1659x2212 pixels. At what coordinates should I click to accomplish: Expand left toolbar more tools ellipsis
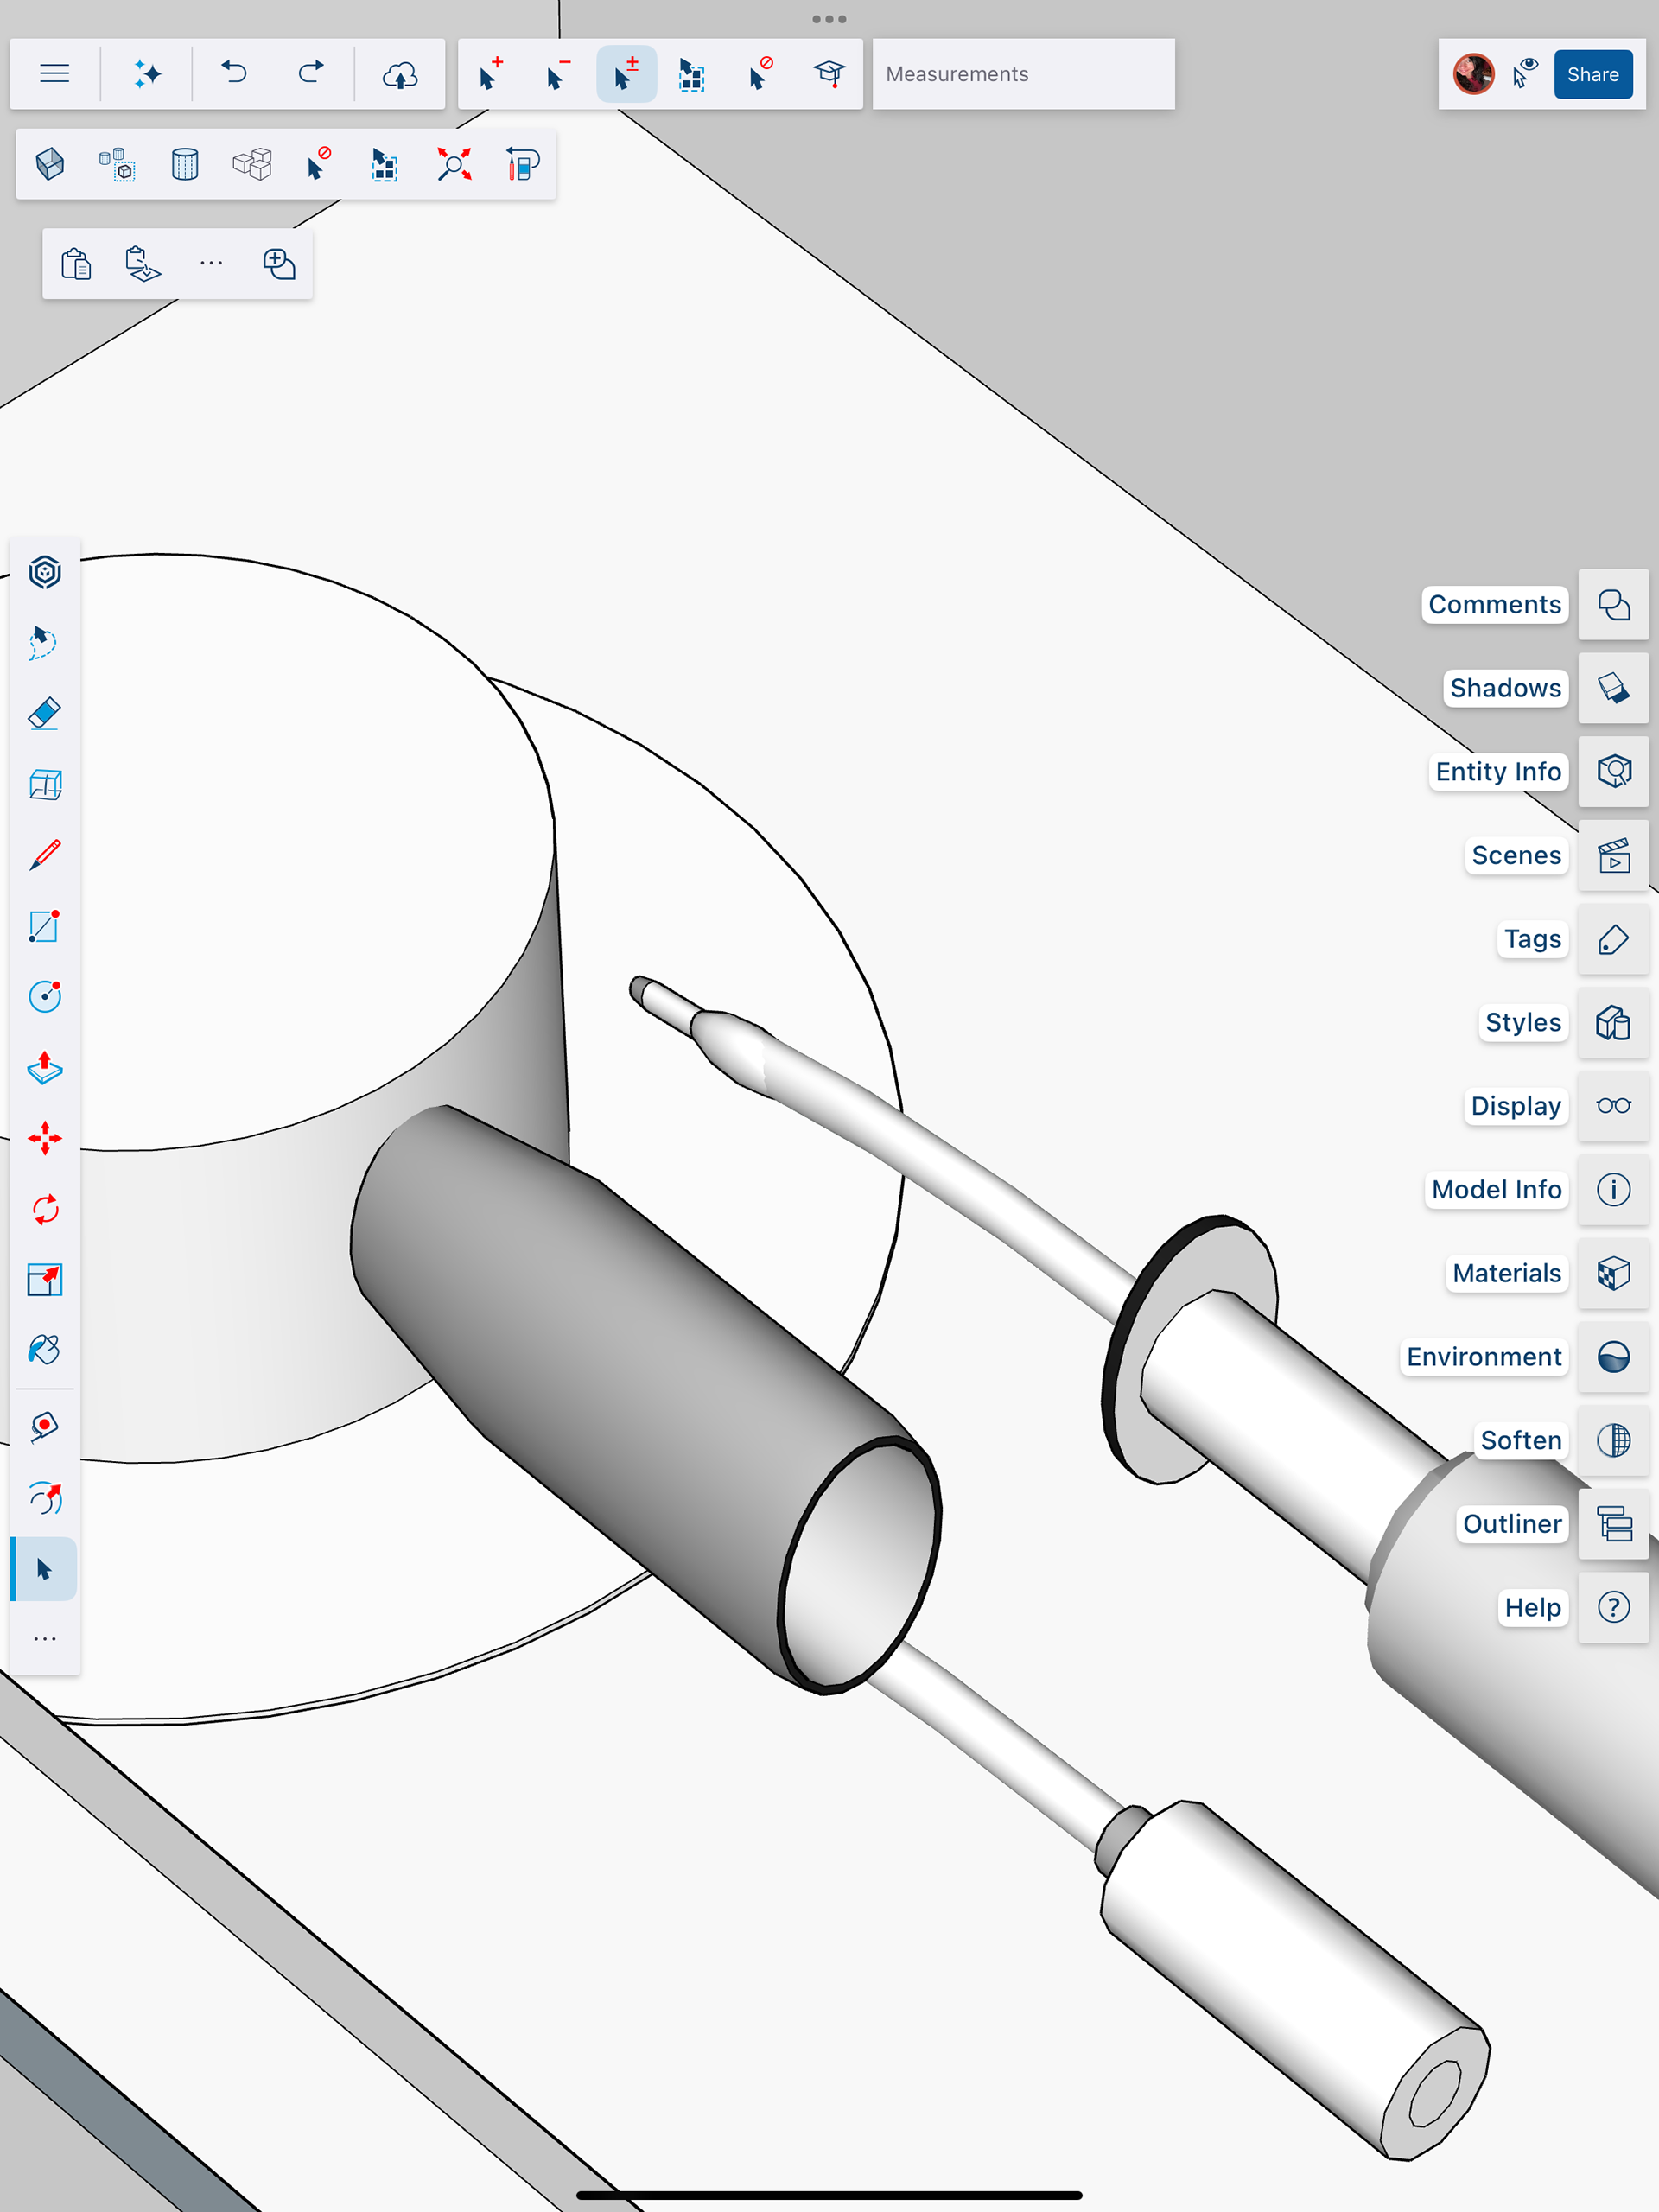[44, 1639]
